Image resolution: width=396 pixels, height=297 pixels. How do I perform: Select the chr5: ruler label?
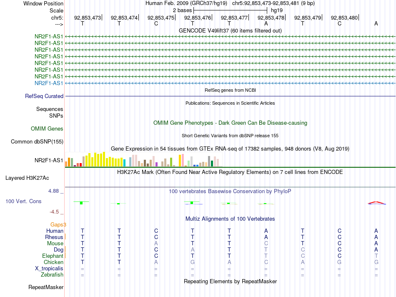pyautogui.click(x=57, y=18)
